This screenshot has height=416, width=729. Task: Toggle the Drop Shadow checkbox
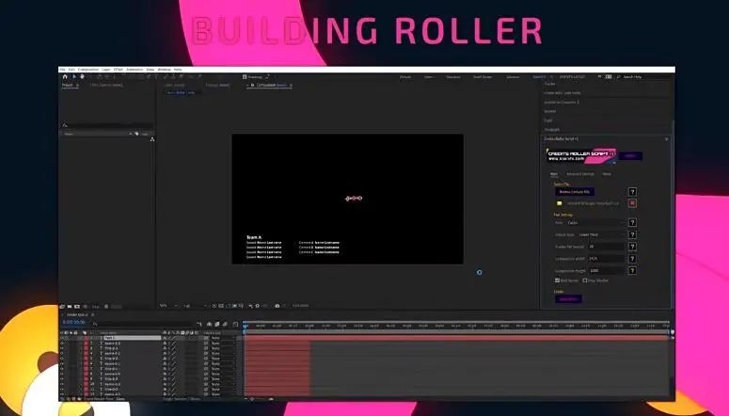(585, 280)
